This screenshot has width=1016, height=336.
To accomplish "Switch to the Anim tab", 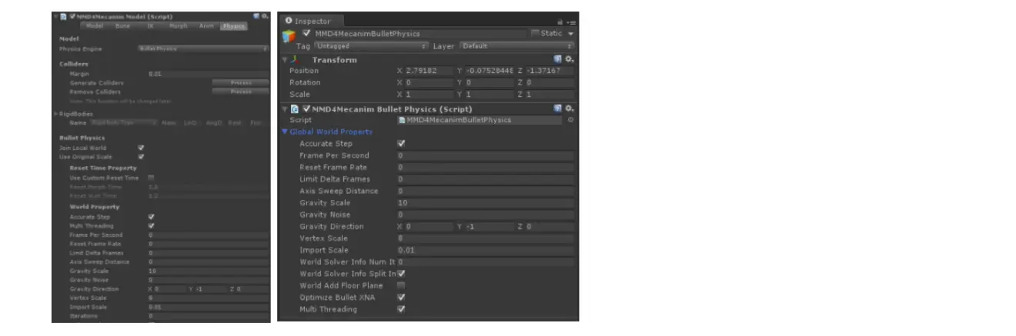I will tap(206, 26).
